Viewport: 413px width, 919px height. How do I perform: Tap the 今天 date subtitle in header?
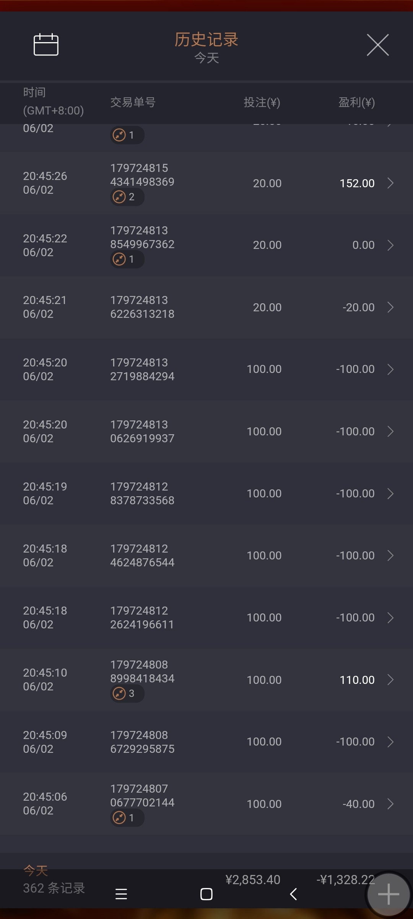click(206, 58)
